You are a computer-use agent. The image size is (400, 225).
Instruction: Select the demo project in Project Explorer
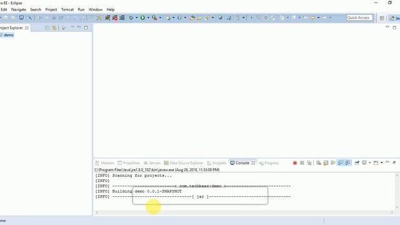pos(9,35)
